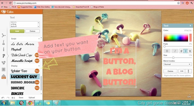Open the Overlays butterfly icon

(x=4, y=63)
